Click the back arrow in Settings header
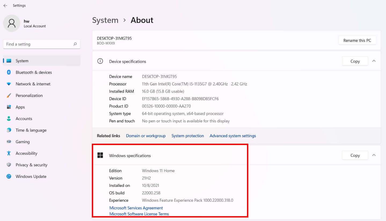The height and width of the screenshot is (221, 386). (5, 5)
